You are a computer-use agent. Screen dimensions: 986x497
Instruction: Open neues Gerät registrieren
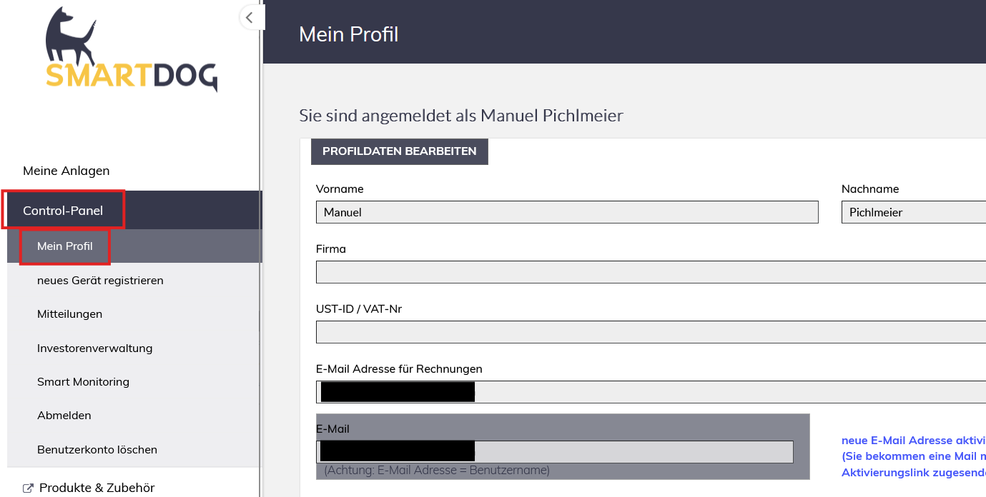pyautogui.click(x=100, y=281)
